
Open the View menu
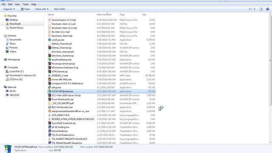17,4
